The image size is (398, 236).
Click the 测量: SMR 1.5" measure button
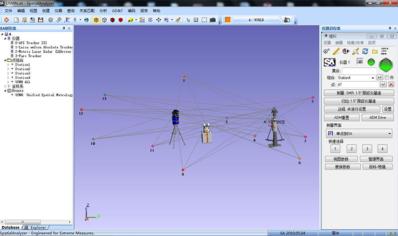click(x=359, y=93)
